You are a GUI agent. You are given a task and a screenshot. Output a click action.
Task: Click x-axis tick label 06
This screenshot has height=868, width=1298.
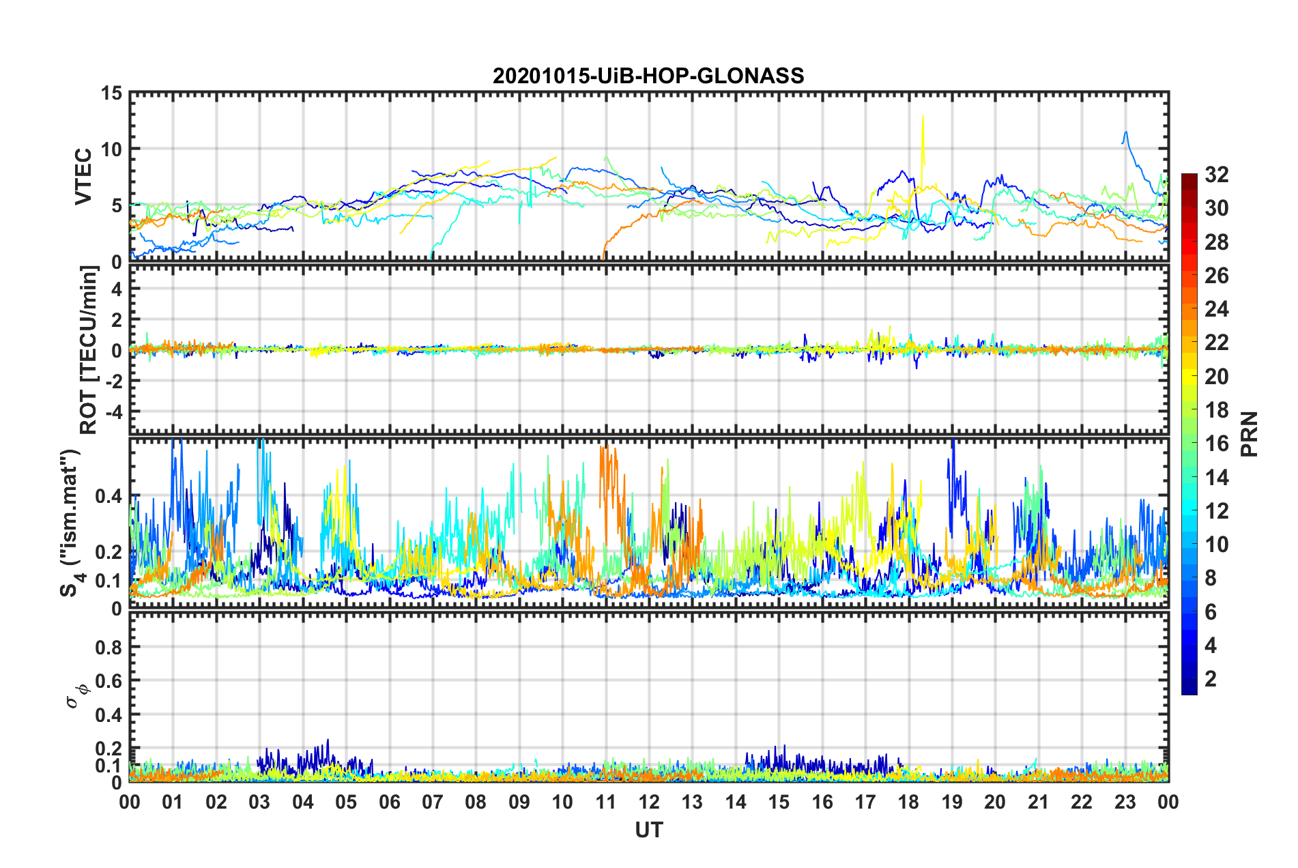[x=390, y=802]
